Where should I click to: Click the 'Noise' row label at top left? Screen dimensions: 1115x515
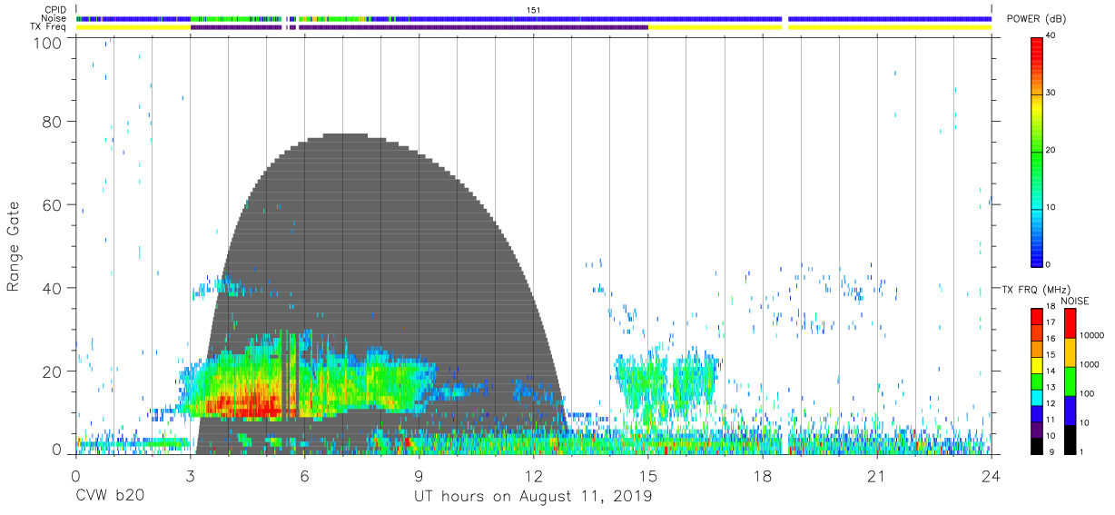tap(54, 18)
